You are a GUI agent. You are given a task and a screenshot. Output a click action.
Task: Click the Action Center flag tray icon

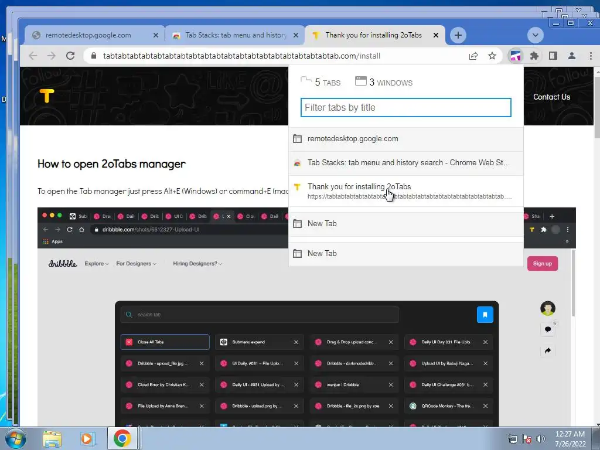coord(527,439)
